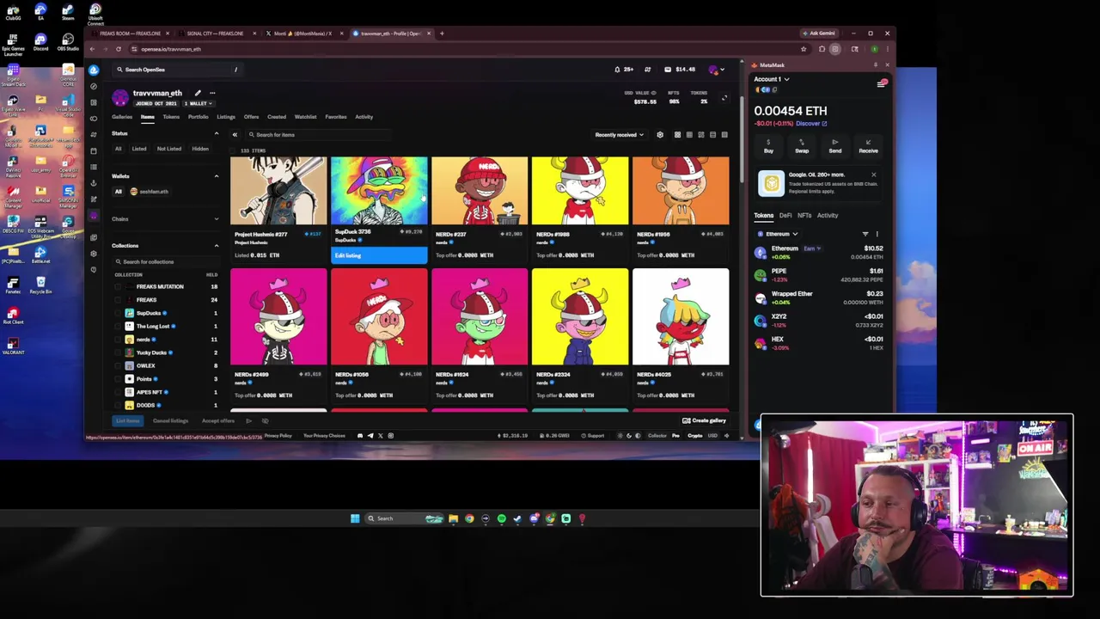
Task: Switch to the Portfolio tab
Action: pos(199,117)
